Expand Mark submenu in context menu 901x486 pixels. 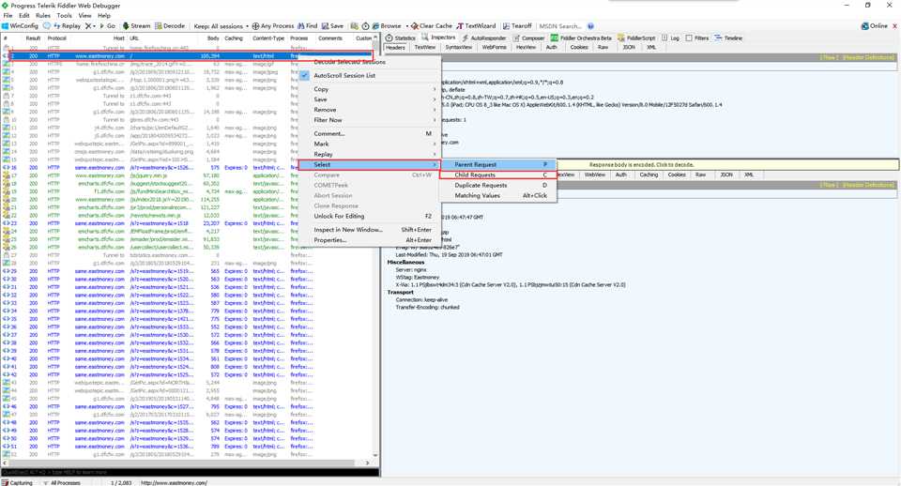click(370, 144)
